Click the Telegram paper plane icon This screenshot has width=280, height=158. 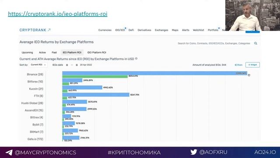click(x=9, y=152)
